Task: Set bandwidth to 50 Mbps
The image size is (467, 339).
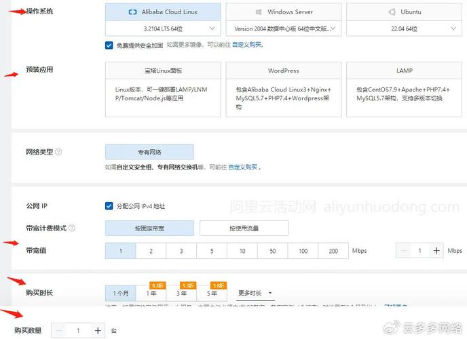Action: click(x=273, y=251)
